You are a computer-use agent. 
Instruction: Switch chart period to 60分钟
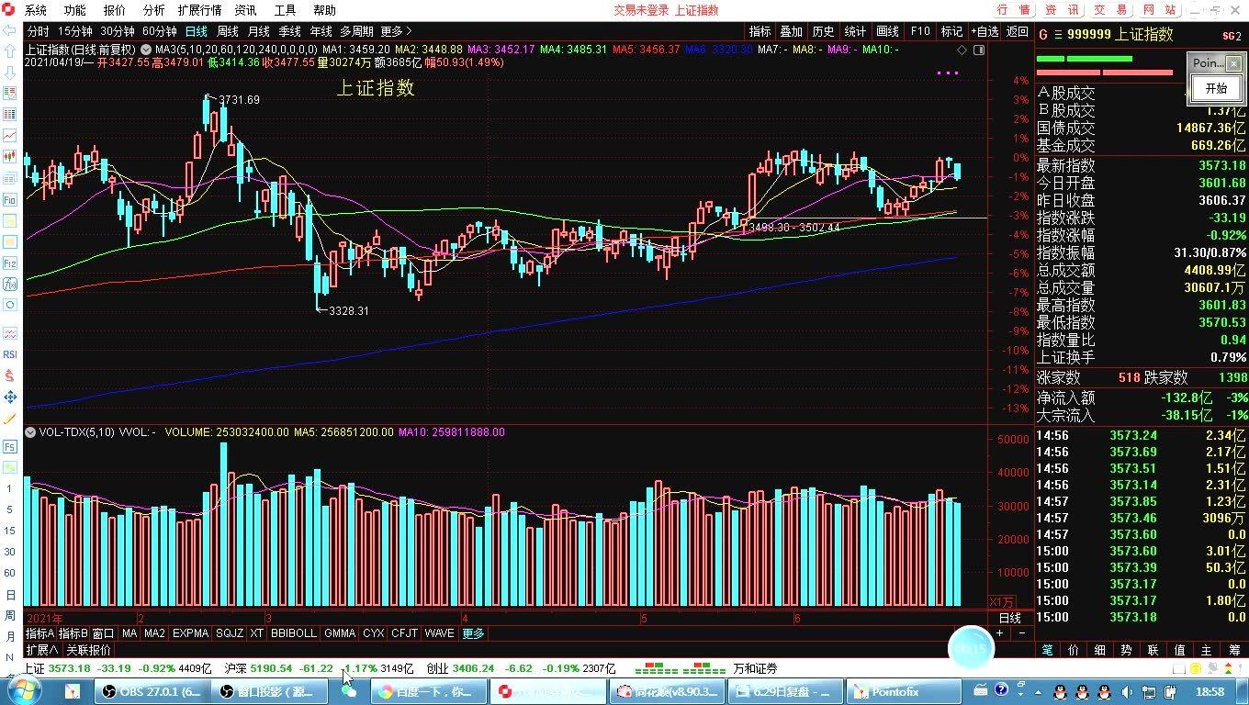(159, 31)
